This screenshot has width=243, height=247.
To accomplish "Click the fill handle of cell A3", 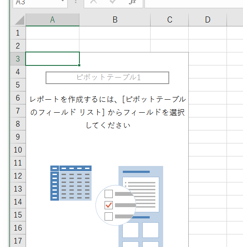I will (x=79, y=65).
